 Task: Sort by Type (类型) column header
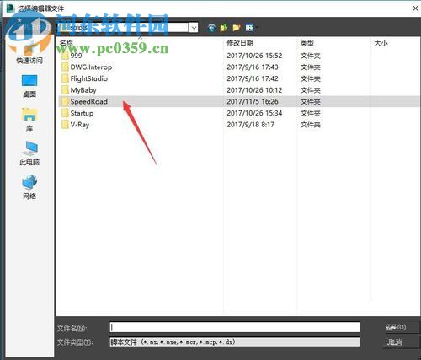tap(307, 43)
